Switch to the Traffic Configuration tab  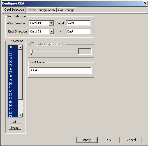[x=41, y=10]
